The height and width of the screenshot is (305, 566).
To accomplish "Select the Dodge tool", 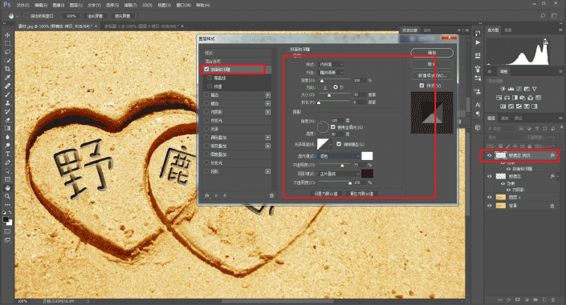I will click(x=7, y=146).
